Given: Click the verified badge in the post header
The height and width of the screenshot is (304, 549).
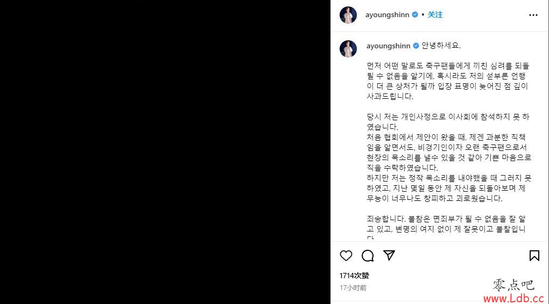Looking at the screenshot, I should click(415, 15).
